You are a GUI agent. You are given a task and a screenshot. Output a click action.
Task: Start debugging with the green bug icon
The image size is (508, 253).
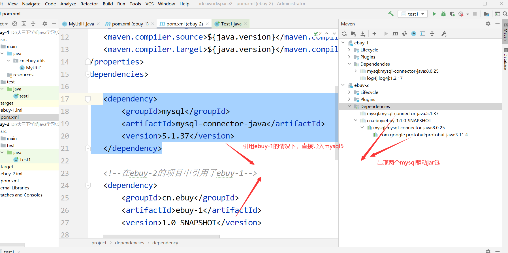click(443, 14)
